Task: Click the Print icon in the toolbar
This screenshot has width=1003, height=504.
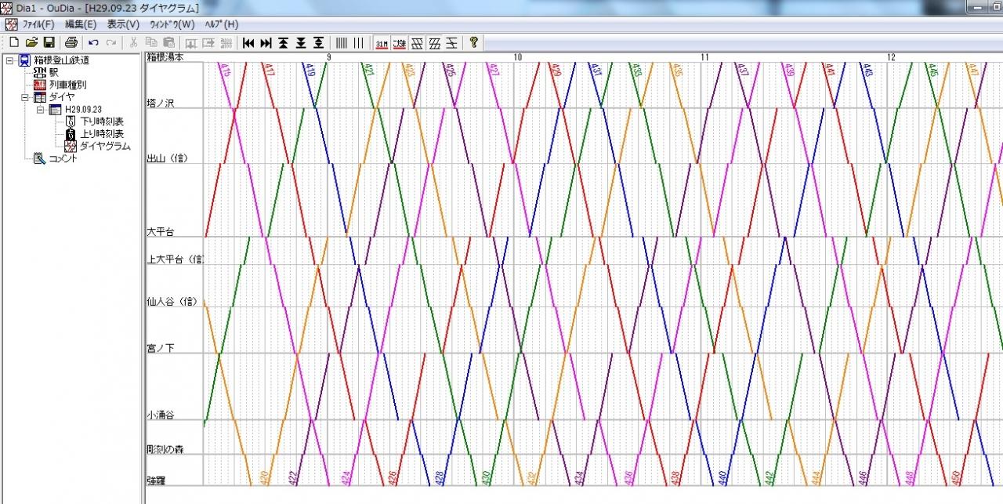Action: 71,42
